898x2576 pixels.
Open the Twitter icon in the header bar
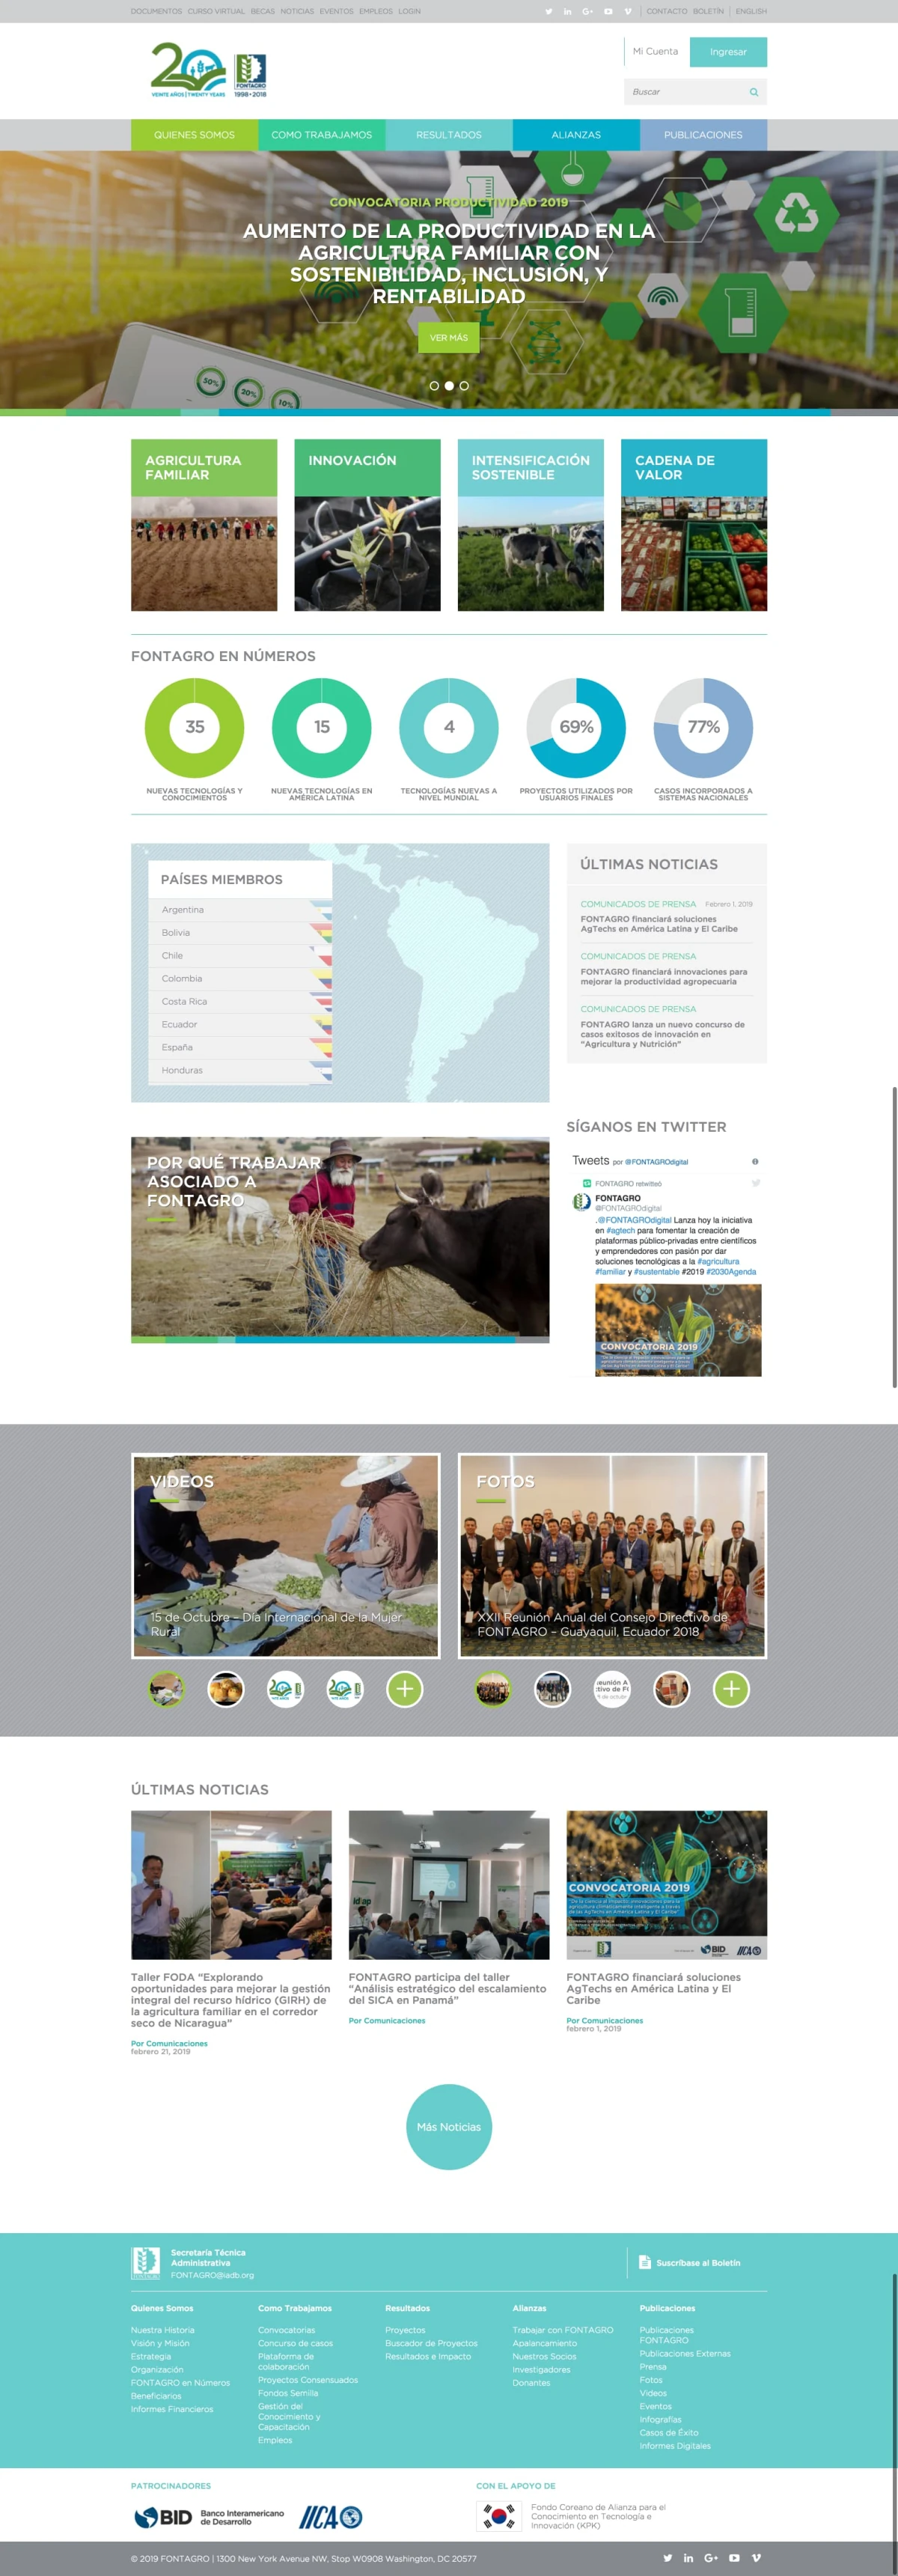[x=548, y=11]
